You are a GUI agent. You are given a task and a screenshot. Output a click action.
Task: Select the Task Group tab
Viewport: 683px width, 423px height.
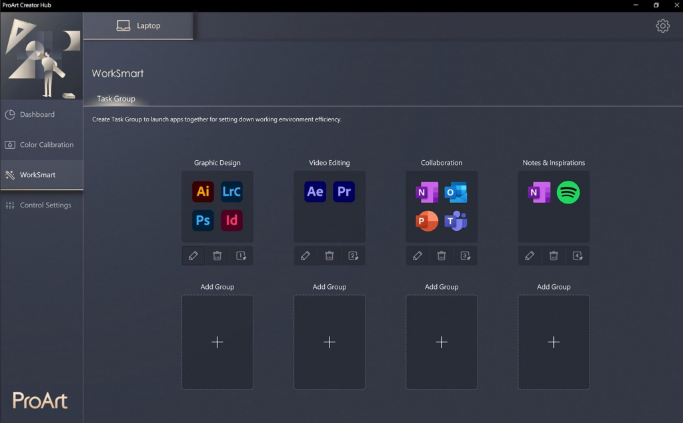(x=116, y=99)
